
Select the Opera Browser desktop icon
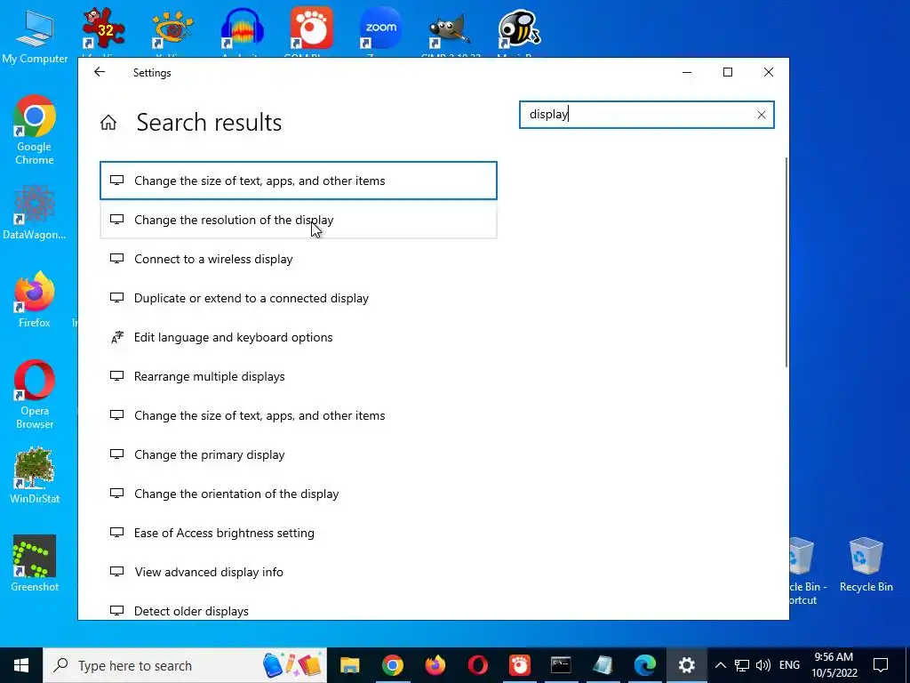pyautogui.click(x=35, y=395)
